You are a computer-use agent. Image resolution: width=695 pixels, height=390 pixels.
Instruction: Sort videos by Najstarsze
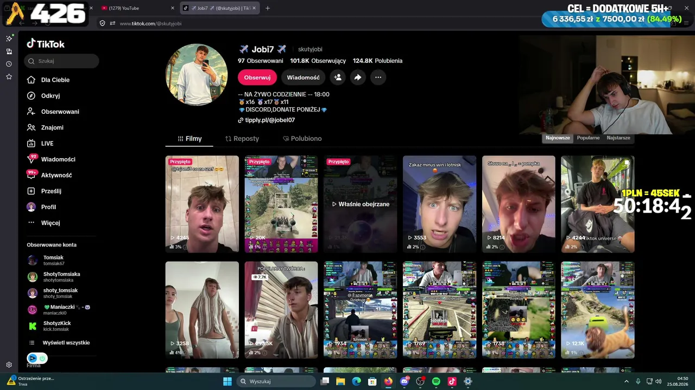coord(618,138)
